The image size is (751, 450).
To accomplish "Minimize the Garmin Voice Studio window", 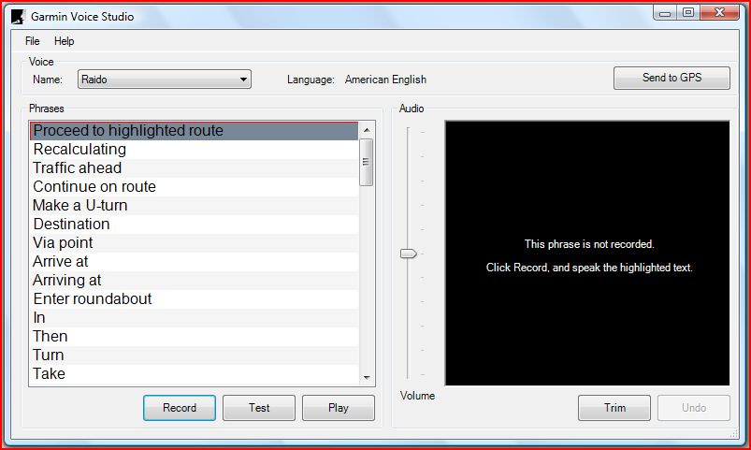I will 665,13.
